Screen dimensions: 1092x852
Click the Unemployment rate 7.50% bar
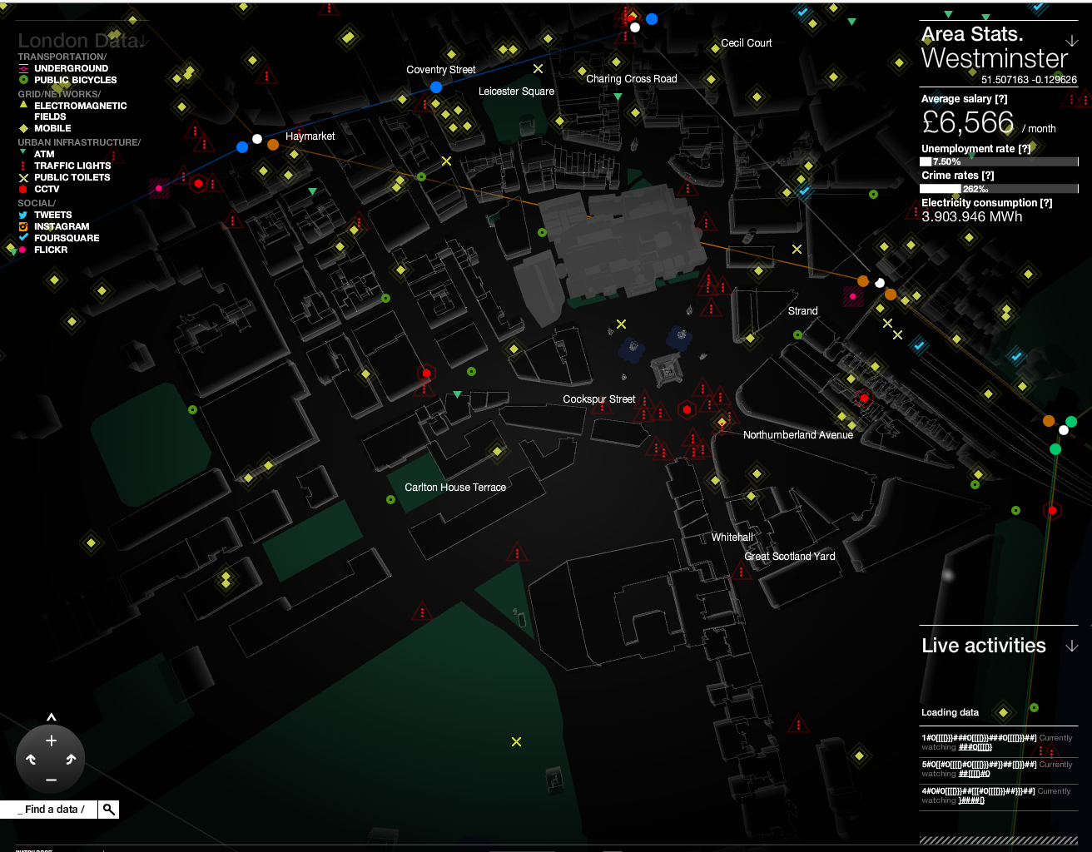pyautogui.click(x=999, y=161)
